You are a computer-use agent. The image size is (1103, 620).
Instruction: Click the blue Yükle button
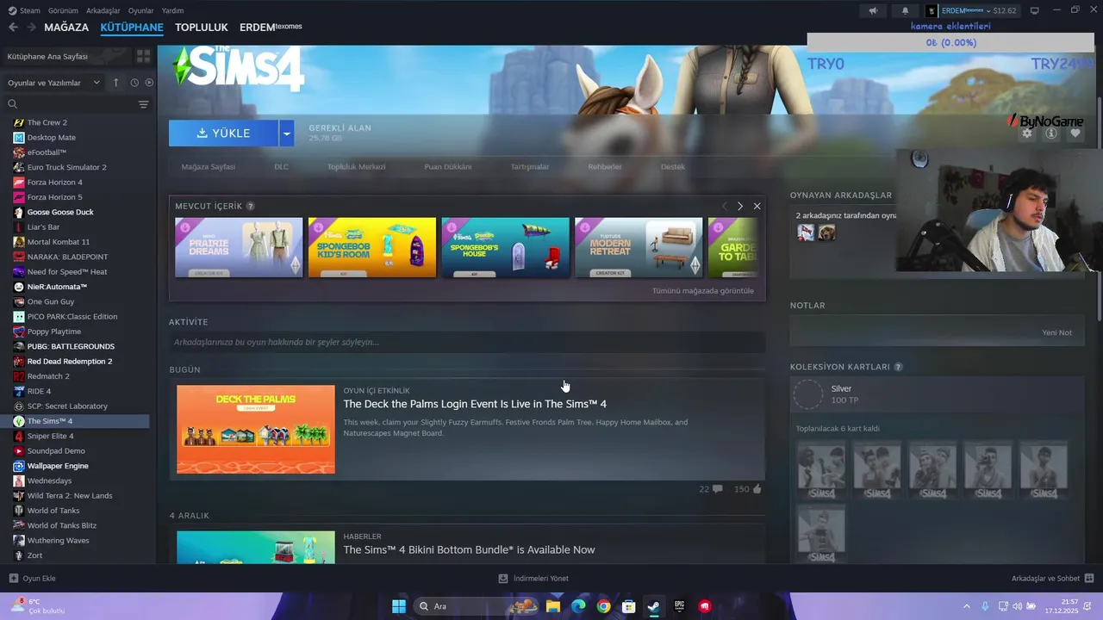pos(223,133)
